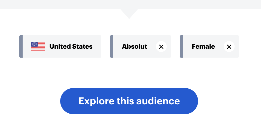Click the downward triangle pointer below the gray bar
261x131 pixels.
(129, 14)
